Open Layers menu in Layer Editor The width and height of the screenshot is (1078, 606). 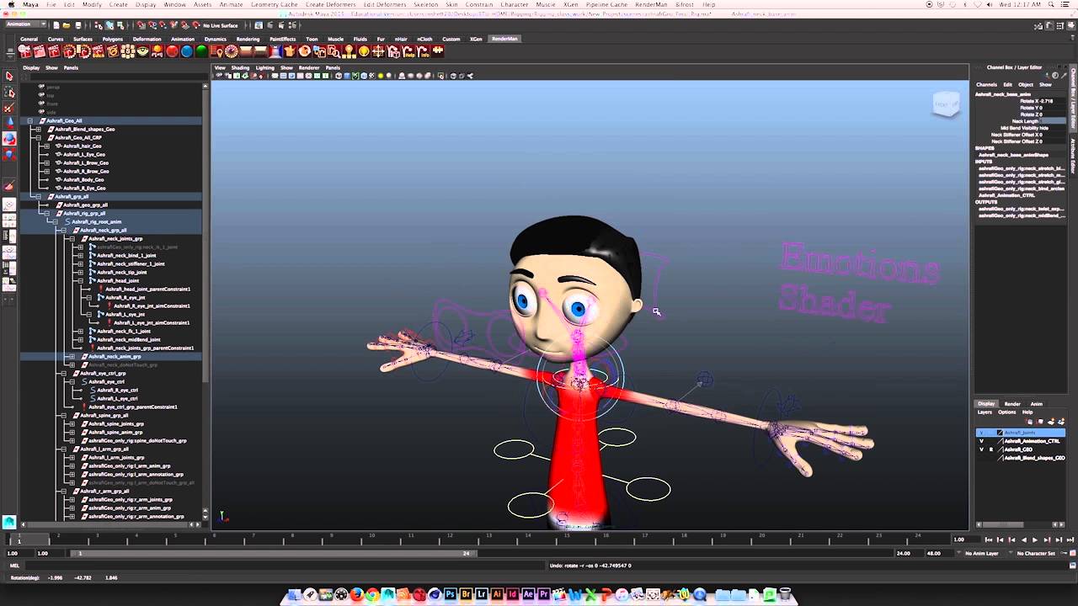(x=985, y=412)
